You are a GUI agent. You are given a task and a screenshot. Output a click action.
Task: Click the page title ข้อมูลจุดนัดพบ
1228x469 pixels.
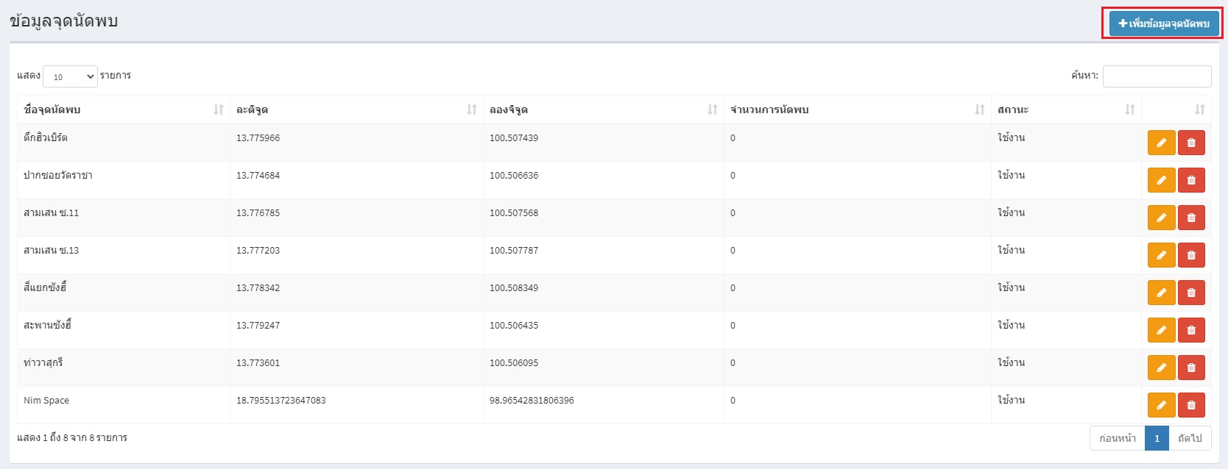click(64, 21)
